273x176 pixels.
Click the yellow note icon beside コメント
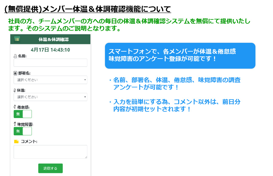[16, 141]
